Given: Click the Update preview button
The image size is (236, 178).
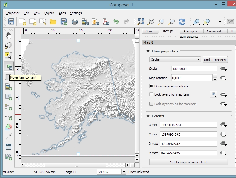Looking at the screenshot, I should pos(215,60).
